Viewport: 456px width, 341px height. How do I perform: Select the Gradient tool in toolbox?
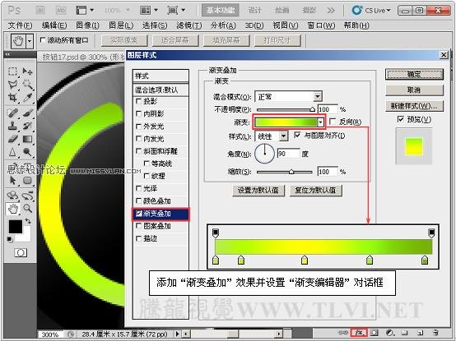[x=28, y=139]
